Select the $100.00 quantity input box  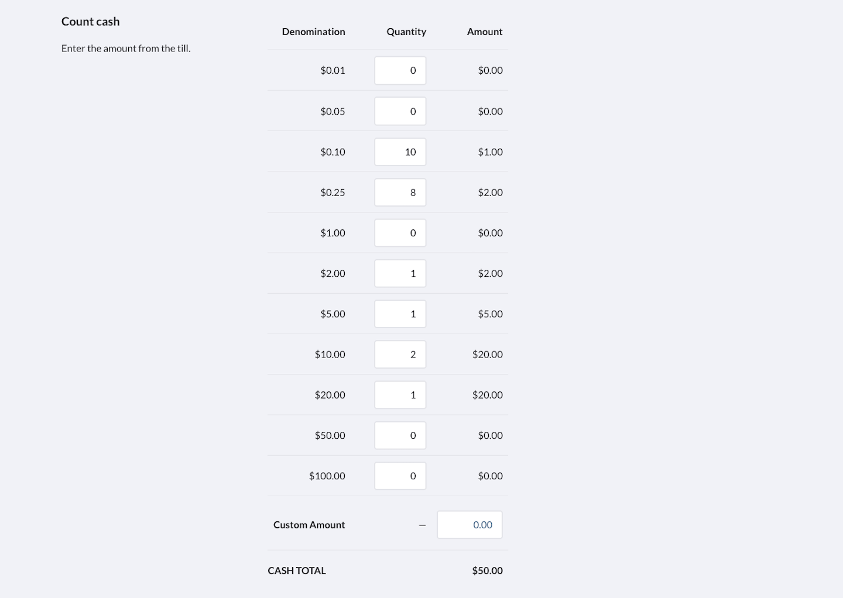(400, 476)
